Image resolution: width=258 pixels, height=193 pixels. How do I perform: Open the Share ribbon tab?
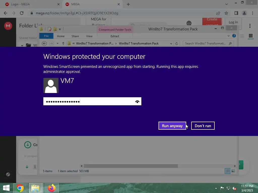[75, 36]
